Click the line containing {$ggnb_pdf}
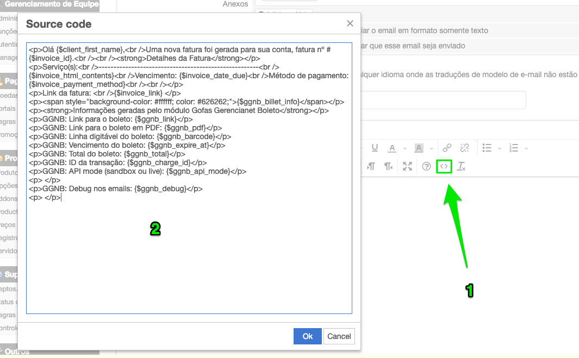The width and height of the screenshot is (579, 358). (x=126, y=128)
